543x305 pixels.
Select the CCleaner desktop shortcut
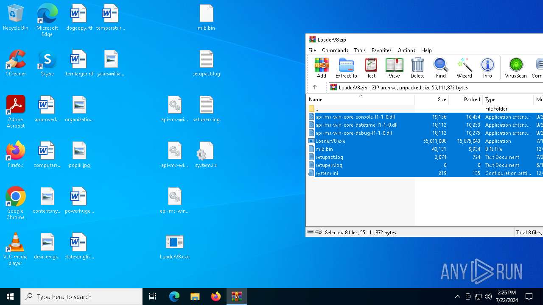[x=16, y=63]
